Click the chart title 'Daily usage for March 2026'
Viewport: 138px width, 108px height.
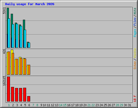pos(30,4)
